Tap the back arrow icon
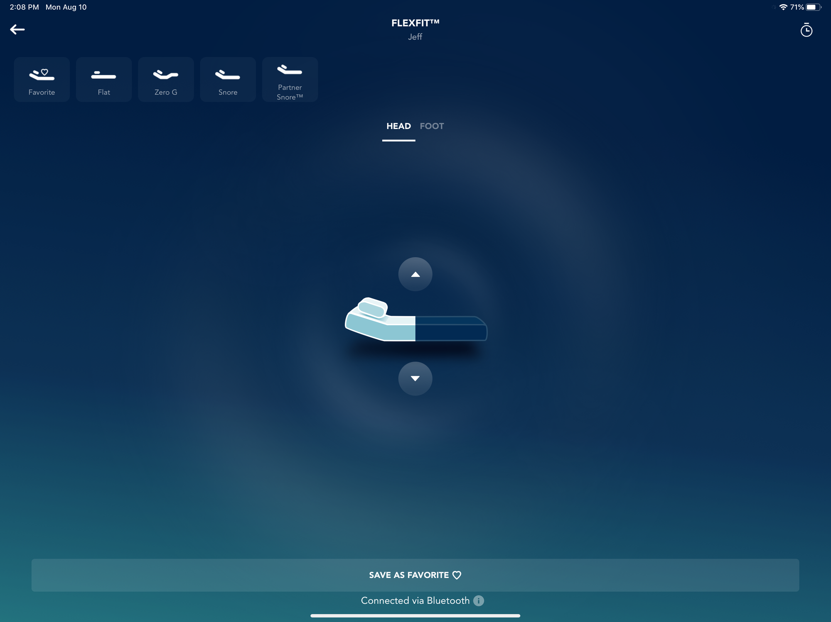The width and height of the screenshot is (831, 622). tap(17, 29)
